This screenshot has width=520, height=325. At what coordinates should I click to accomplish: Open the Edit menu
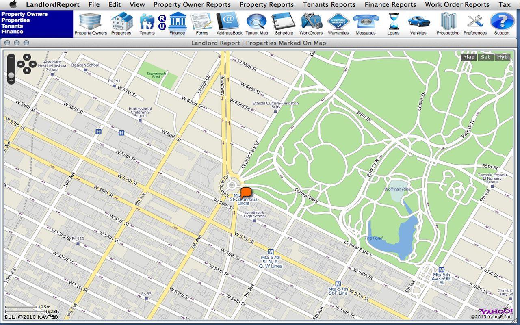tap(115, 4)
